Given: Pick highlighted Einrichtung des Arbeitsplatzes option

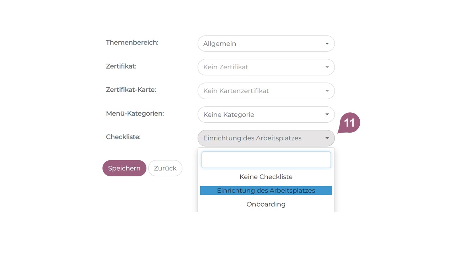Looking at the screenshot, I should tap(266, 191).
